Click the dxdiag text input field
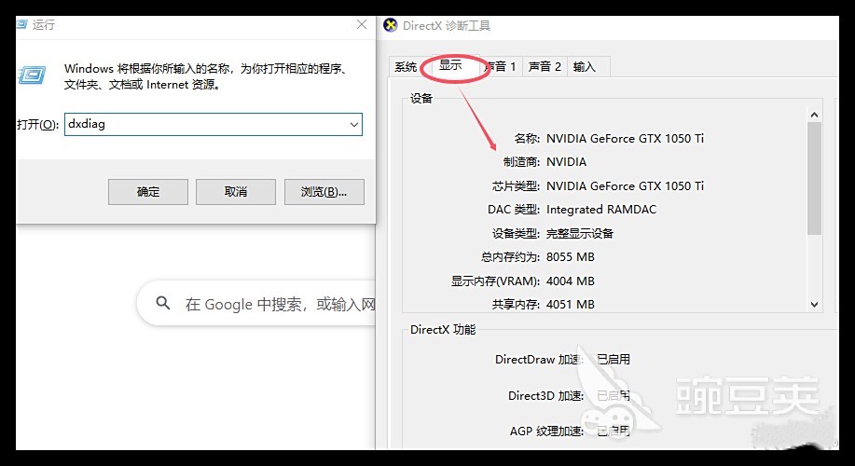This screenshot has height=466, width=855. [205, 124]
